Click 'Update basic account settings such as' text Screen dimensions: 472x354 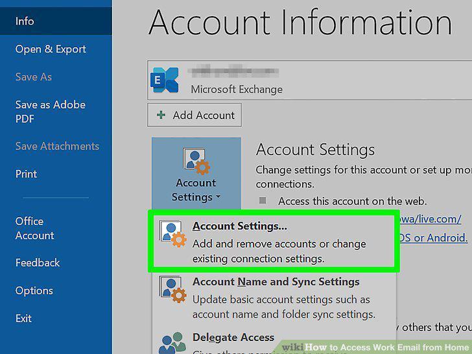(x=281, y=300)
